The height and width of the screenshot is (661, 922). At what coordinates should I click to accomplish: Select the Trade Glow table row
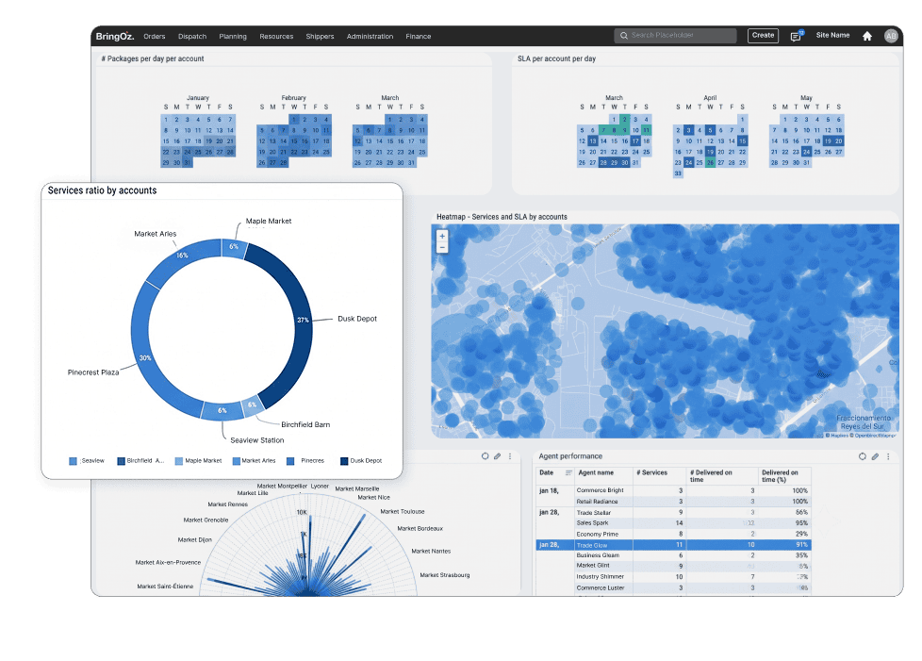coord(673,545)
